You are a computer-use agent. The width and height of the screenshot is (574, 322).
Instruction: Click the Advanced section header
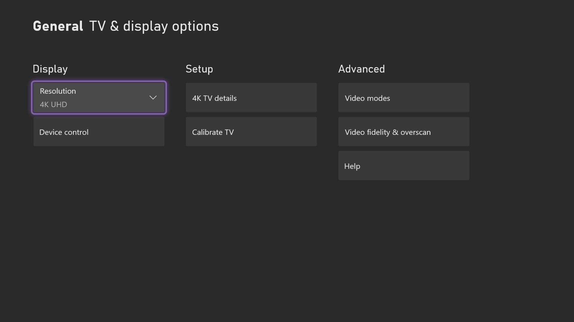pos(361,69)
